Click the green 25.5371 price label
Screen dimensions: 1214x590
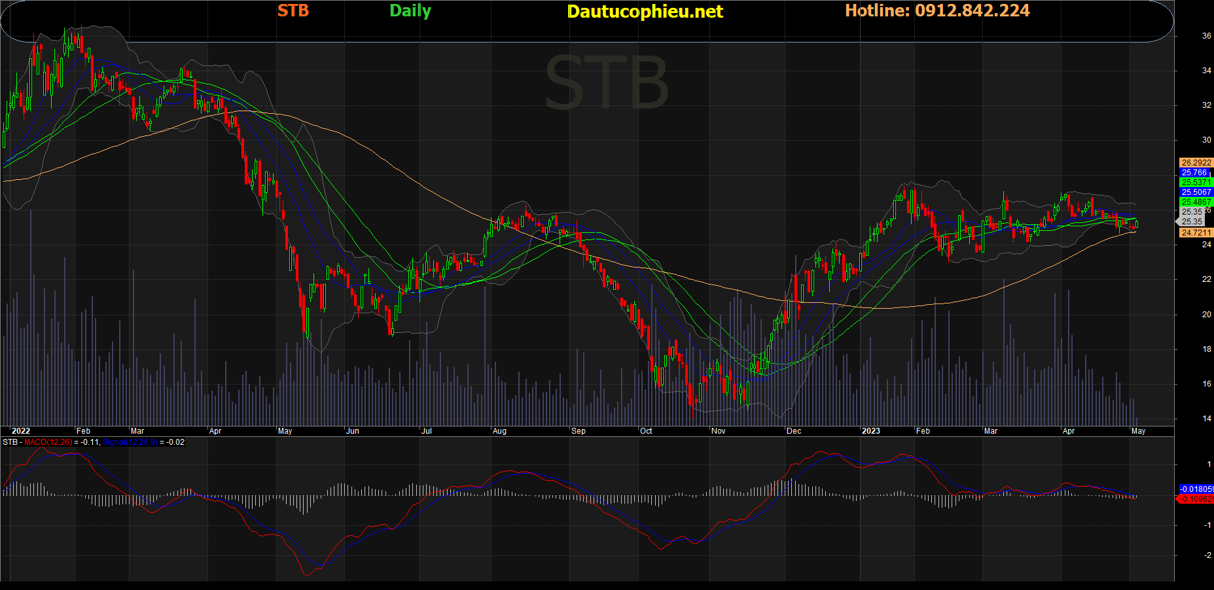click(1196, 182)
